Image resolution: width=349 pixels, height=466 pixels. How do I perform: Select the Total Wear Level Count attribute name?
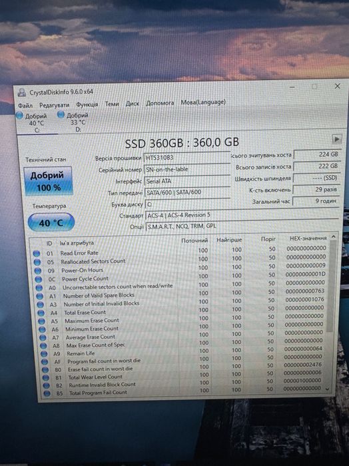coord(95,377)
